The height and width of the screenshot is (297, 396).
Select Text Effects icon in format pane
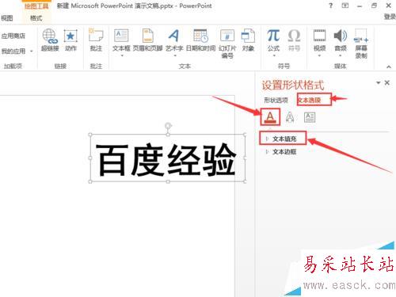coord(290,117)
